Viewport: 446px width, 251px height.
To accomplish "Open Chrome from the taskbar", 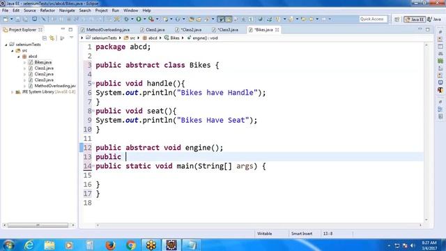I will click(131, 245).
